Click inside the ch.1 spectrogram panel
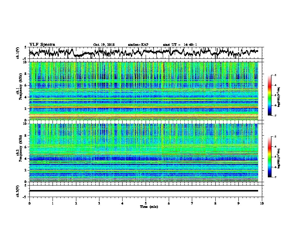The image size is (295, 228). coord(144,91)
